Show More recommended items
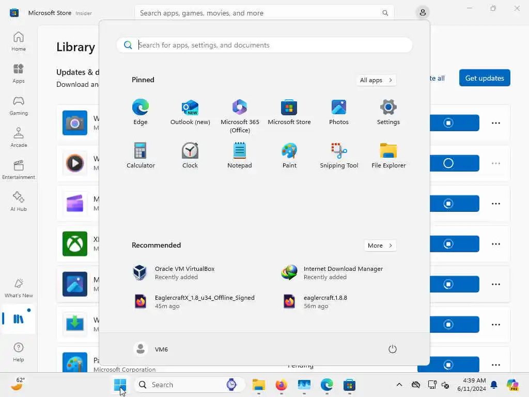Image resolution: width=529 pixels, height=397 pixels. click(x=380, y=246)
